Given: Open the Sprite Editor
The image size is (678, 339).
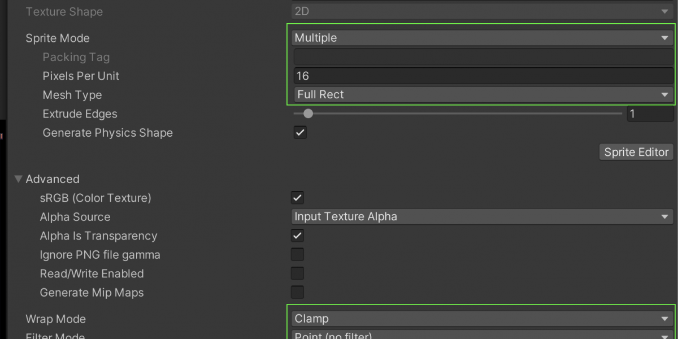Looking at the screenshot, I should (x=636, y=152).
